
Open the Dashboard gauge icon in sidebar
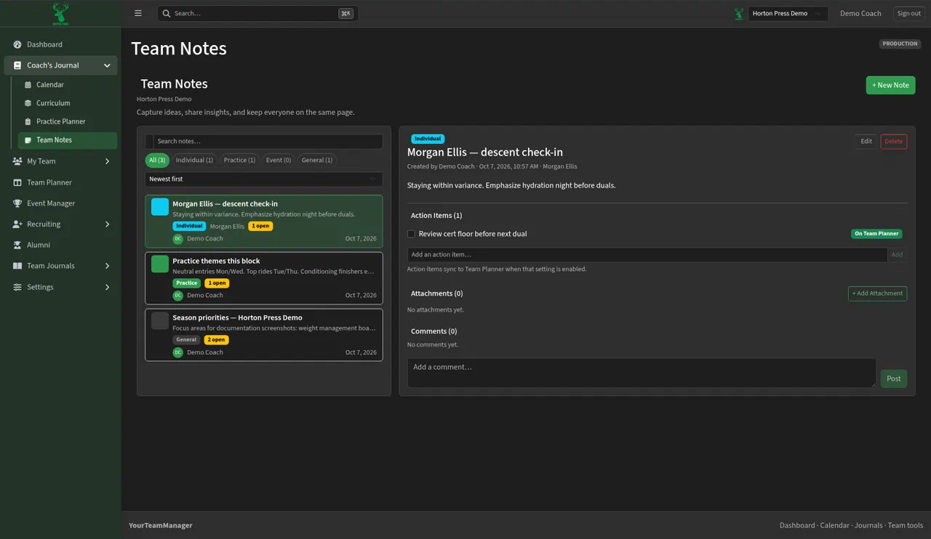point(17,44)
